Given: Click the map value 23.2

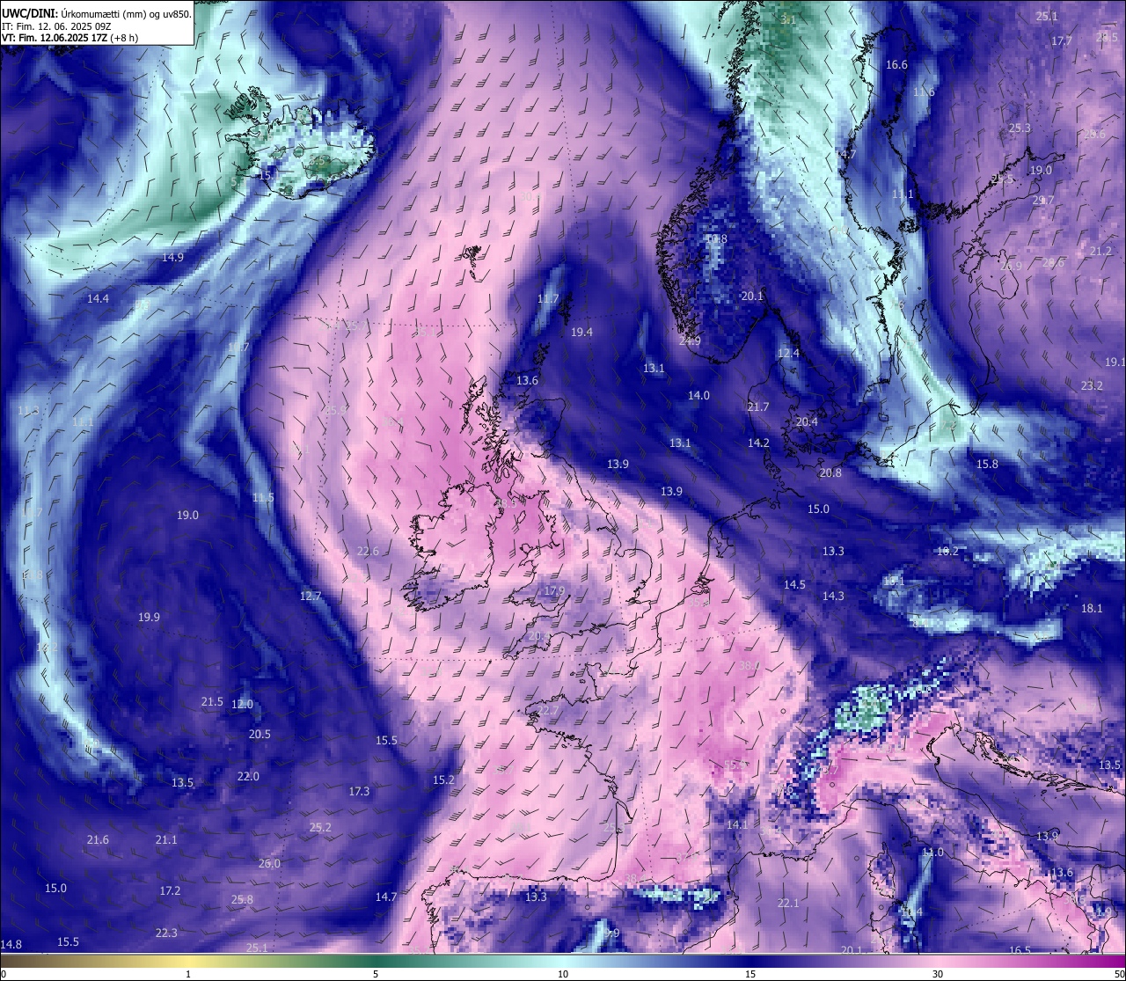Looking at the screenshot, I should 1092,386.
